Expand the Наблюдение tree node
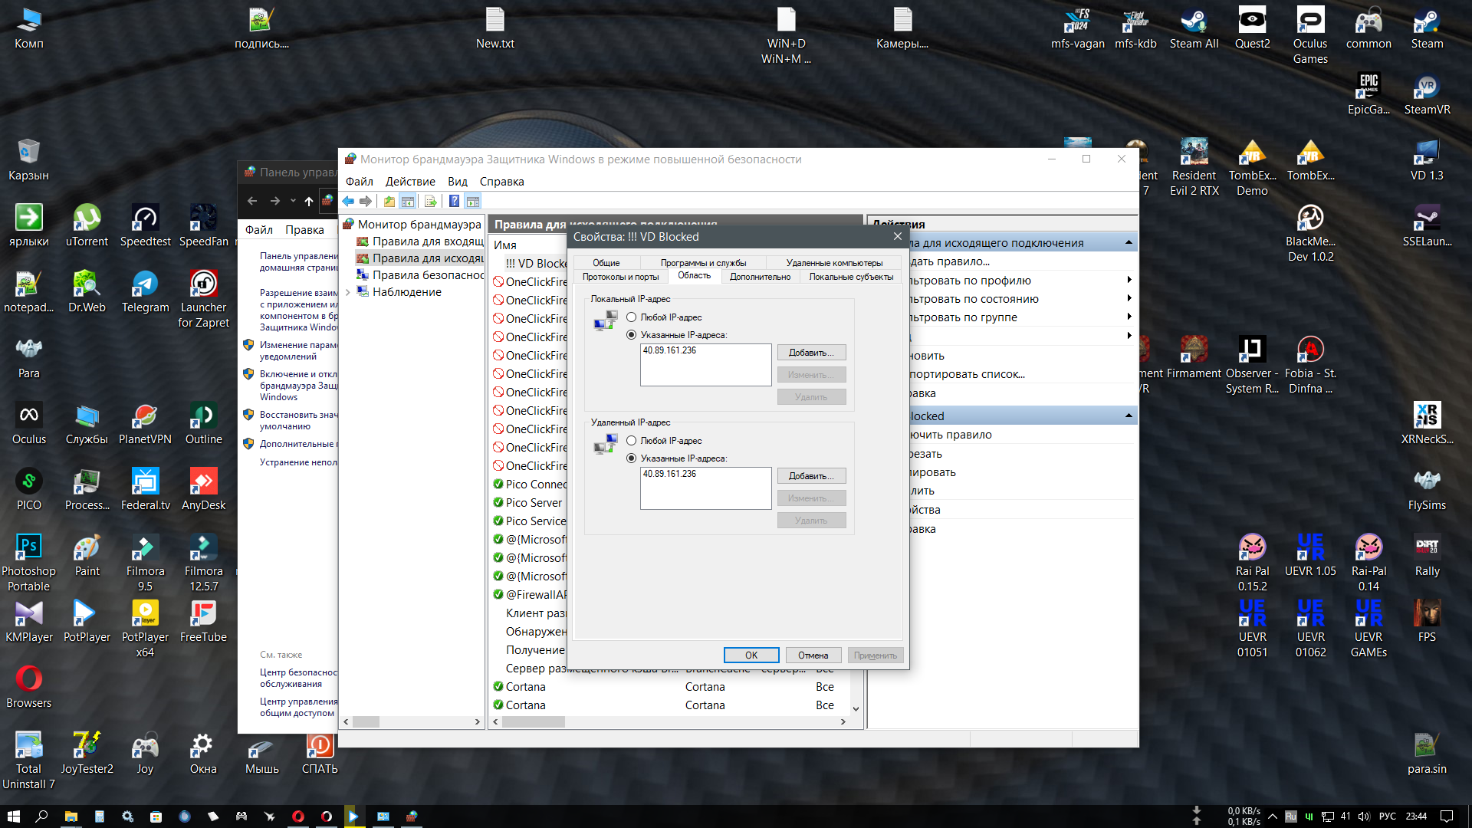This screenshot has width=1472, height=828. click(348, 292)
